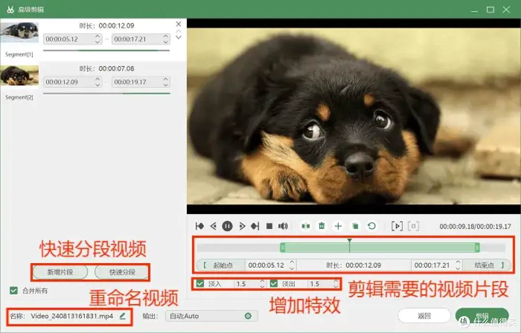The width and height of the screenshot is (521, 333).
Task: Click timeline 时长 00:00:12.09 duration text
Action: (x=354, y=265)
